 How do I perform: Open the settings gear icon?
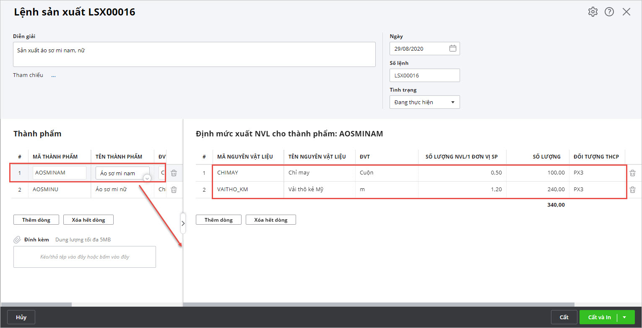pos(593,12)
